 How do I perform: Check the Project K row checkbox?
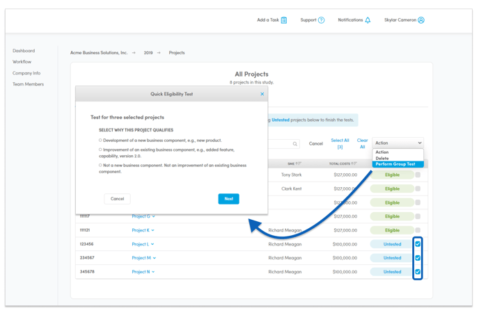point(418,230)
